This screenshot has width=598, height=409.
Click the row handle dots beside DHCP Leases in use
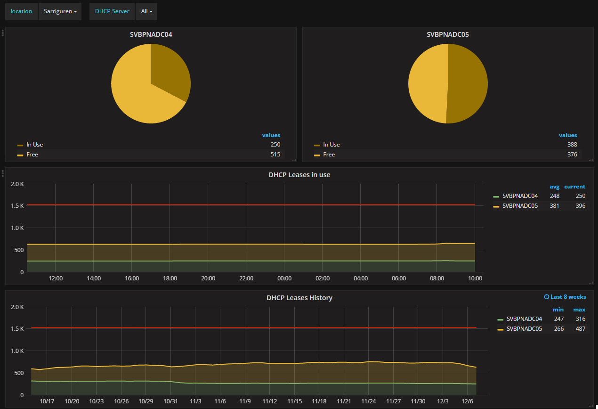(3, 173)
